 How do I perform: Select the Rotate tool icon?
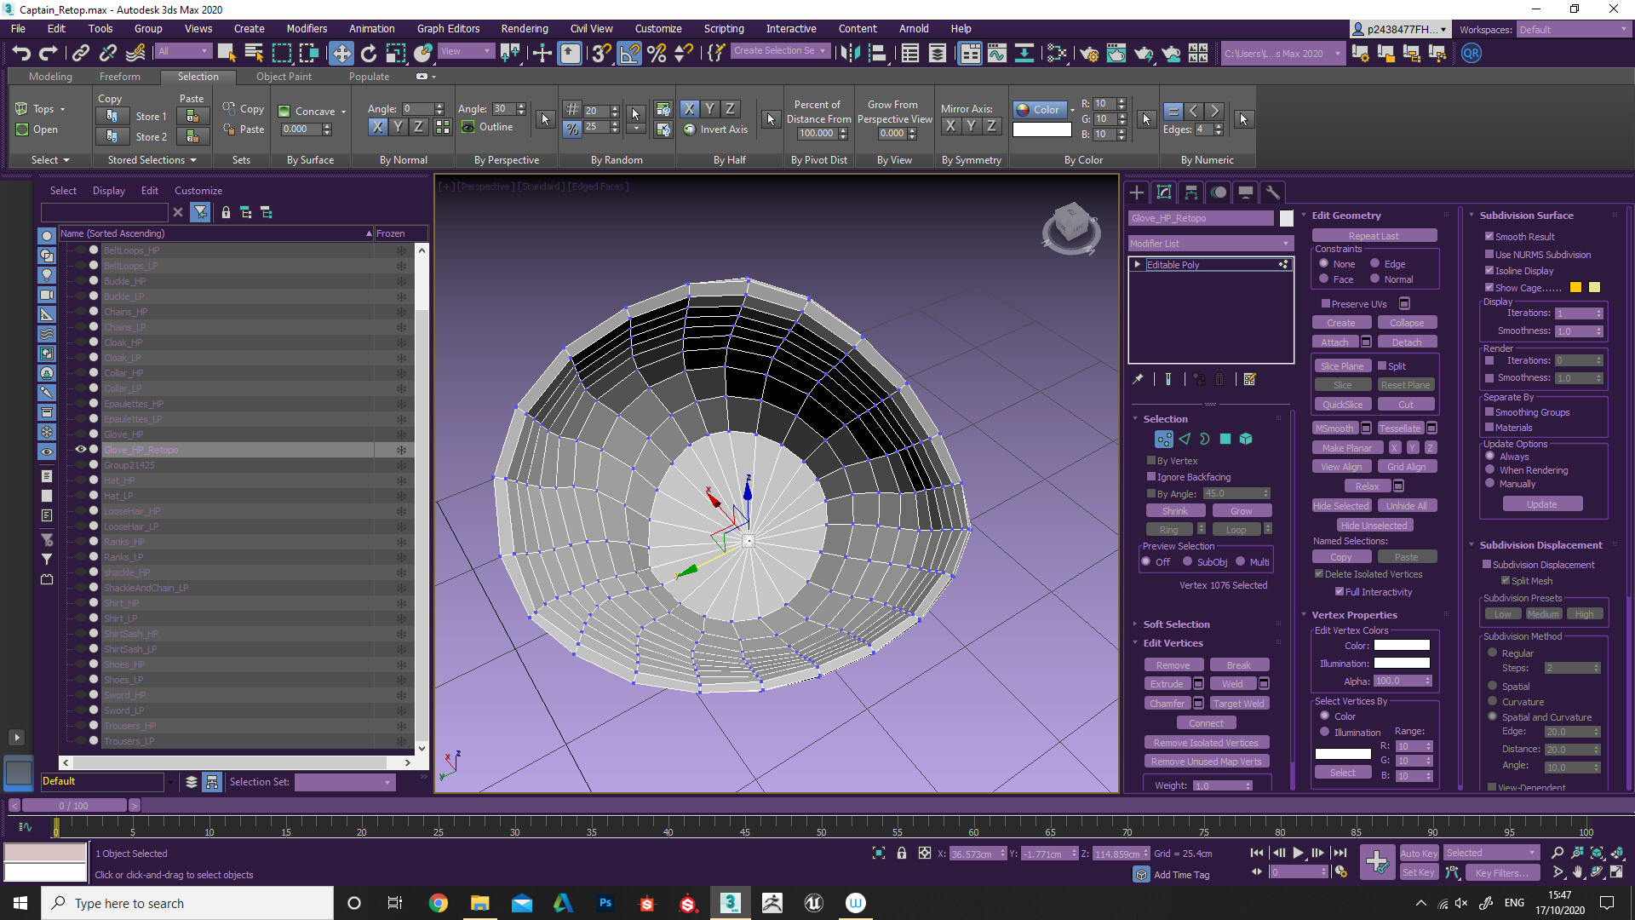pyautogui.click(x=368, y=53)
